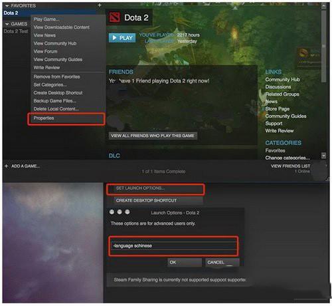
Task: Click the plus icon next to Add a Game
Action: [x=6, y=166]
